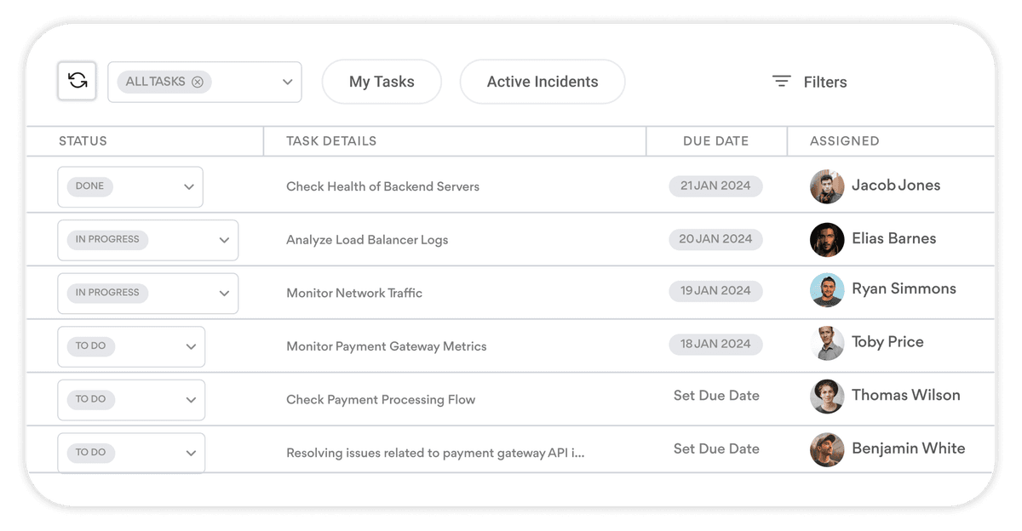Open the task Analyze Load Balancer Logs

coord(366,239)
